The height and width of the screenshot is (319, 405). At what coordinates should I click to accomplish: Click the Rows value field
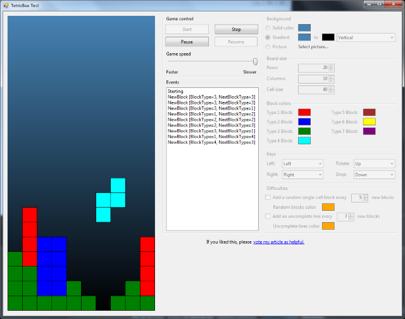point(313,68)
